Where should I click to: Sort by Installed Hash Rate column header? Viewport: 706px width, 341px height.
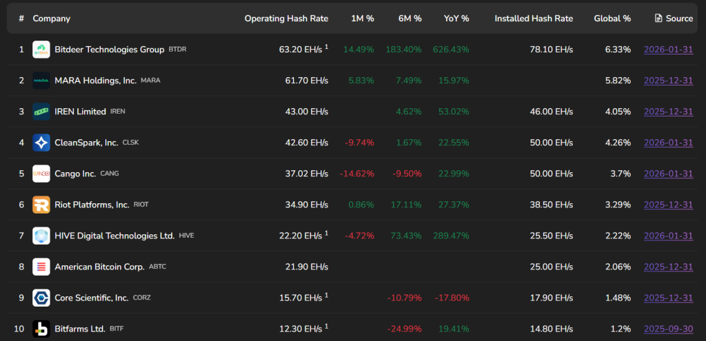coord(533,19)
